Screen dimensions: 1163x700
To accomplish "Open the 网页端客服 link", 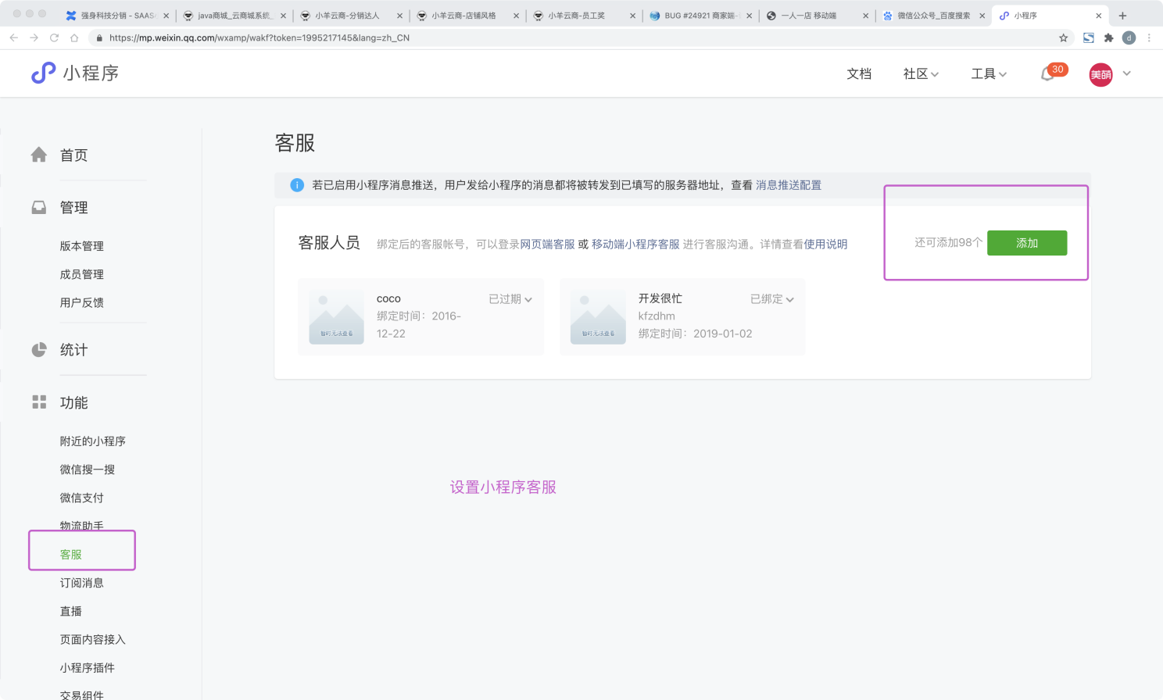I will [x=547, y=244].
